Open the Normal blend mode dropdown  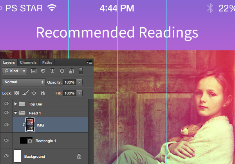coord(23,82)
